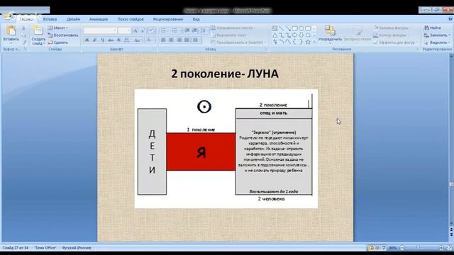Adjust the zoom slider handle
This screenshot has width=454, height=255.
(x=418, y=248)
